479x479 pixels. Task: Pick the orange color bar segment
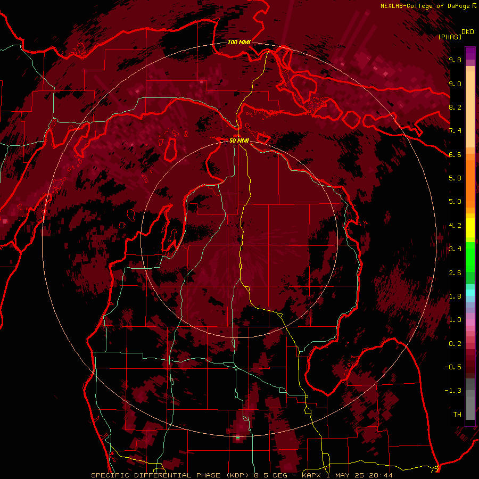click(x=470, y=183)
